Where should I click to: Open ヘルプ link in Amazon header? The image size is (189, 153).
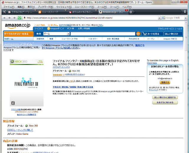pyautogui.click(x=179, y=29)
